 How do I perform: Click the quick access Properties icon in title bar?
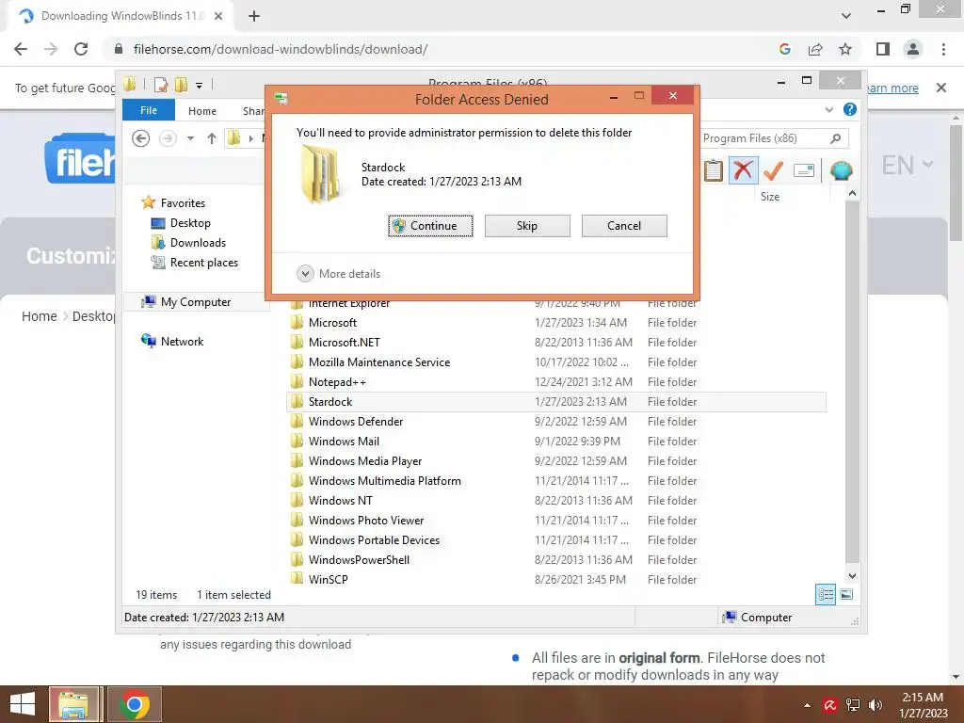[161, 84]
